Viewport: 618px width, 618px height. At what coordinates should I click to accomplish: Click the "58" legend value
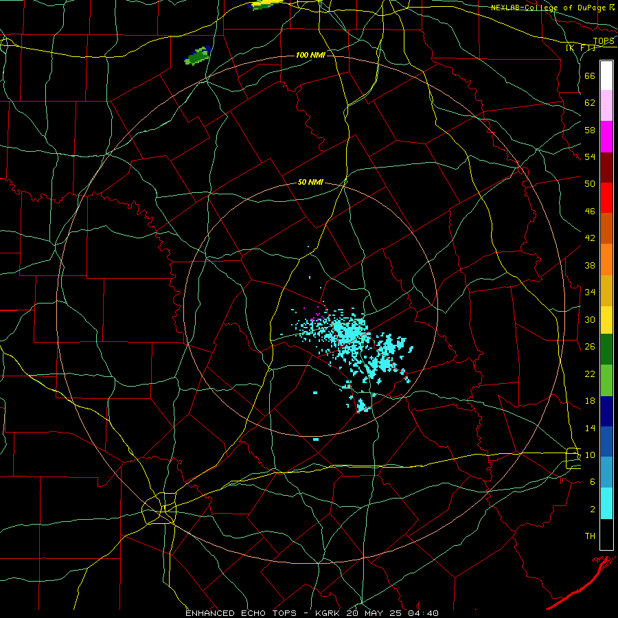click(x=590, y=130)
